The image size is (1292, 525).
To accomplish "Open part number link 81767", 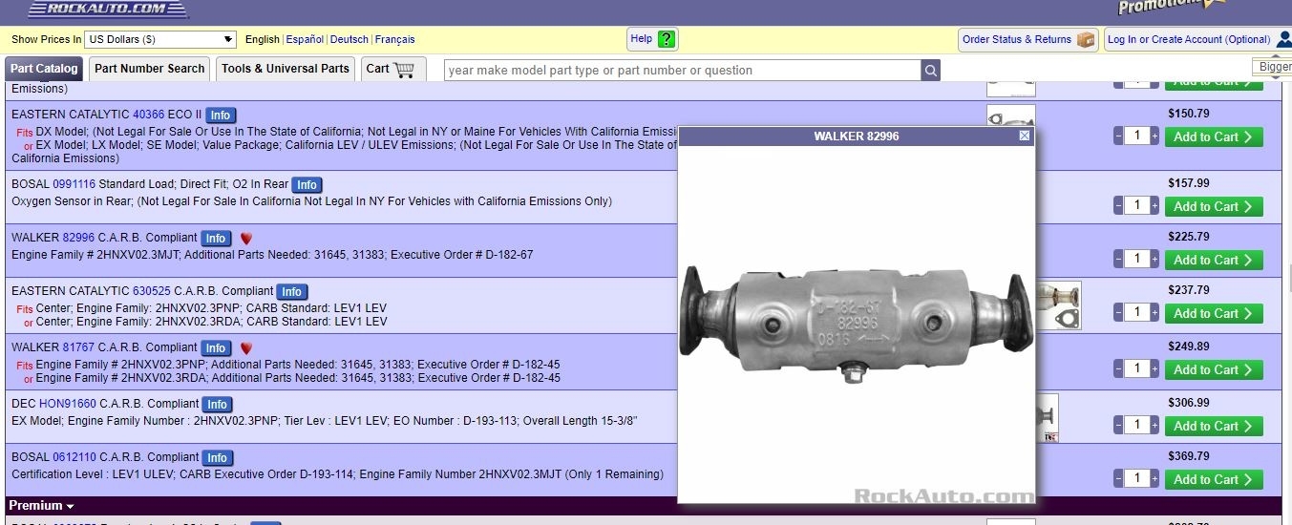I will coord(78,347).
